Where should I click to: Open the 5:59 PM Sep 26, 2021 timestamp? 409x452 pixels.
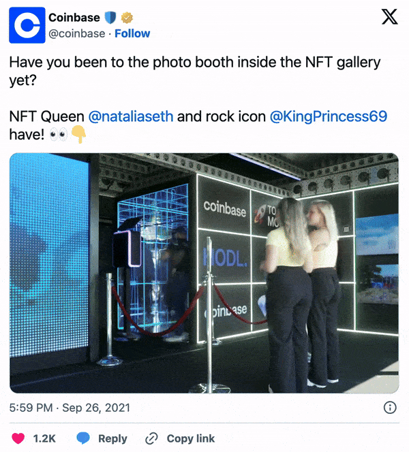(70, 408)
